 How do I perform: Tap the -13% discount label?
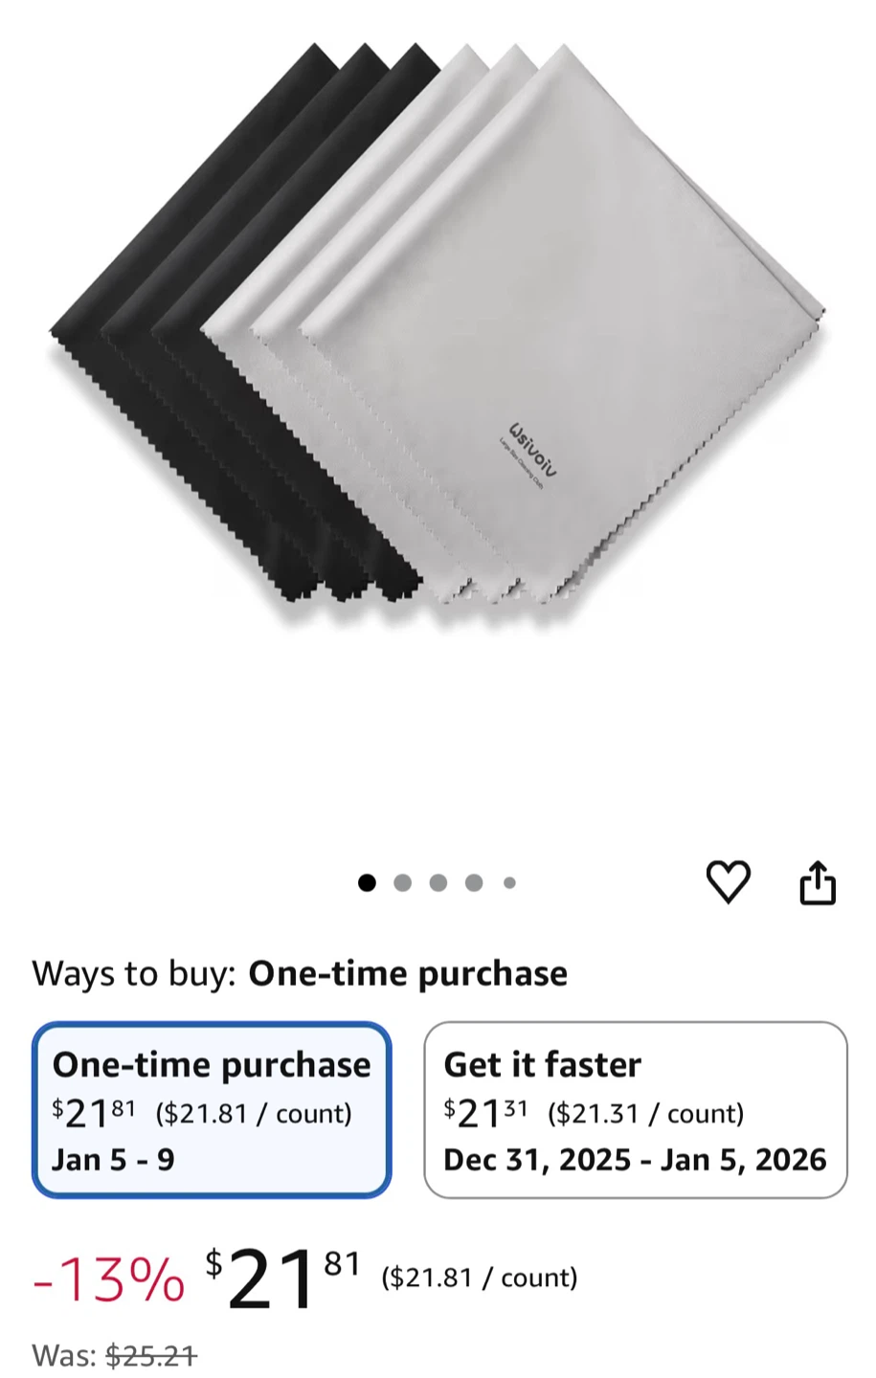pyautogui.click(x=109, y=1278)
